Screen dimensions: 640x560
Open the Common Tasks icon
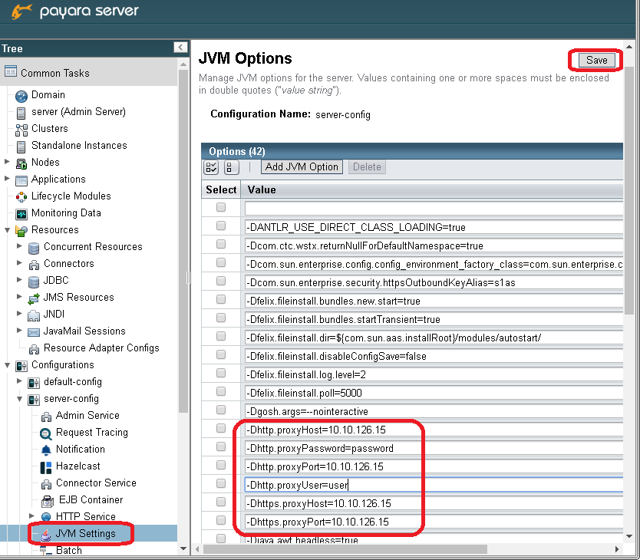click(x=11, y=71)
